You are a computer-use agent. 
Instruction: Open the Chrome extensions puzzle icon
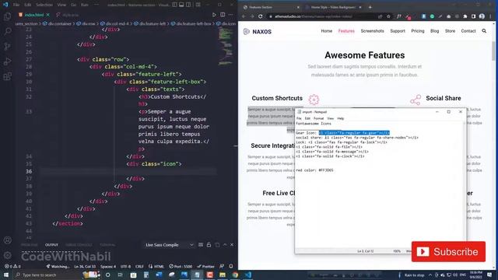pyautogui.click(x=465, y=16)
